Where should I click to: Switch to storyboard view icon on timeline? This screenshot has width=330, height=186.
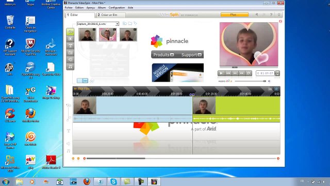[270, 89]
